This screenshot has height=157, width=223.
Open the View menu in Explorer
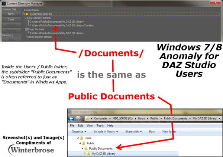[90, 126]
